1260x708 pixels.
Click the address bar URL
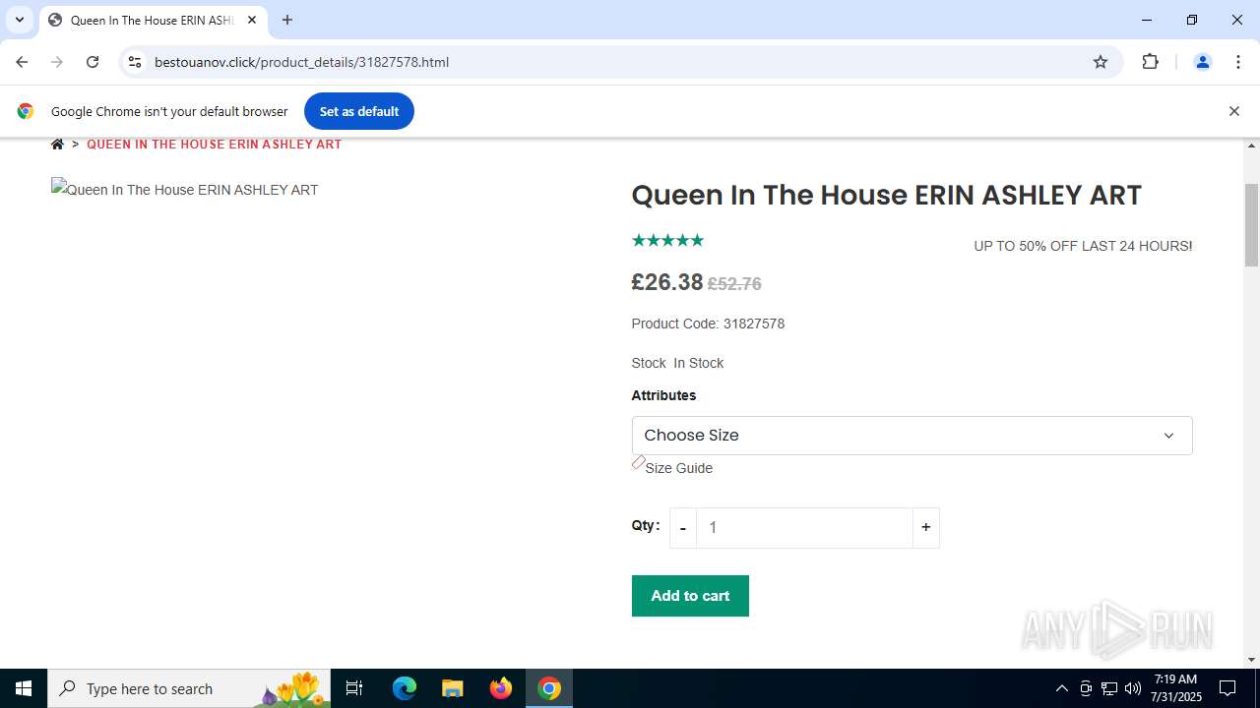coord(301,62)
